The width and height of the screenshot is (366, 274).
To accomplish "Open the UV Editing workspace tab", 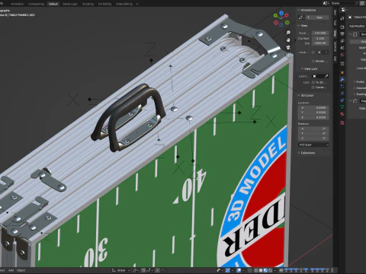I will (x=104, y=4).
